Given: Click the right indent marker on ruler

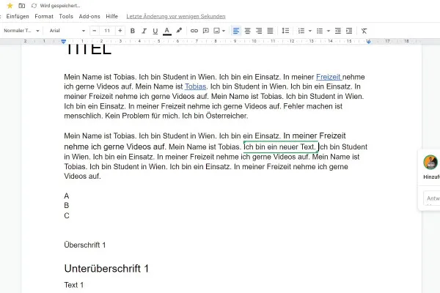Looking at the screenshot, I should (368, 42).
